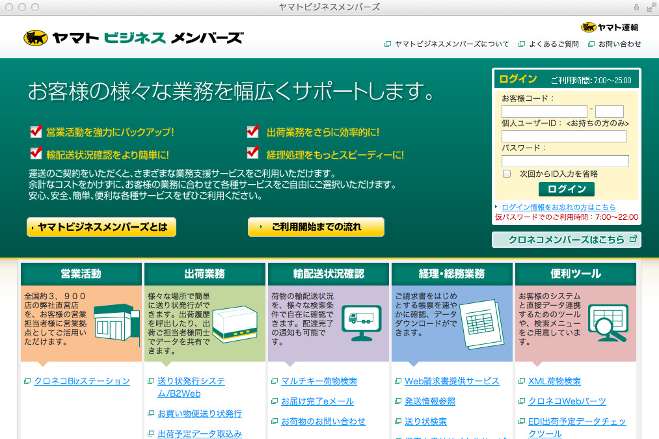The height and width of the screenshot is (439, 659).
Task: Click the red checkmark beside 出荷業務をさらに効率的に
Action: click(x=252, y=132)
